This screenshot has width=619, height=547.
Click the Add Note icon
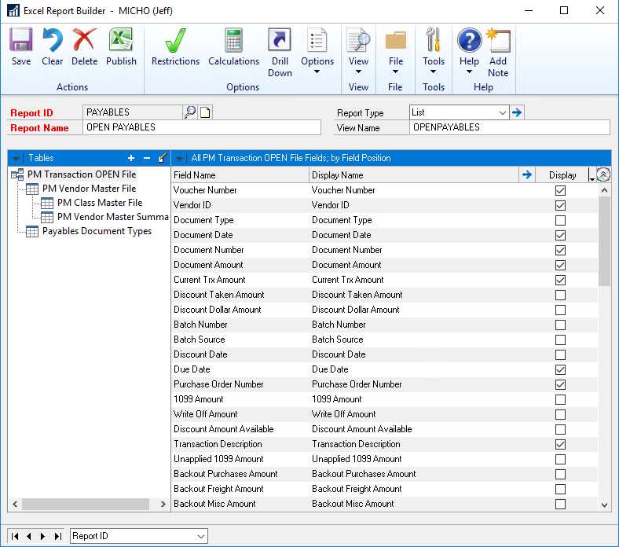pyautogui.click(x=498, y=39)
